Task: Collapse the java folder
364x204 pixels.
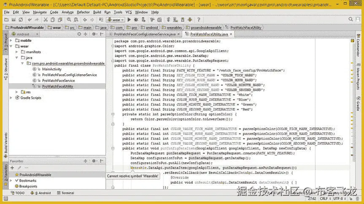Action: (17, 57)
